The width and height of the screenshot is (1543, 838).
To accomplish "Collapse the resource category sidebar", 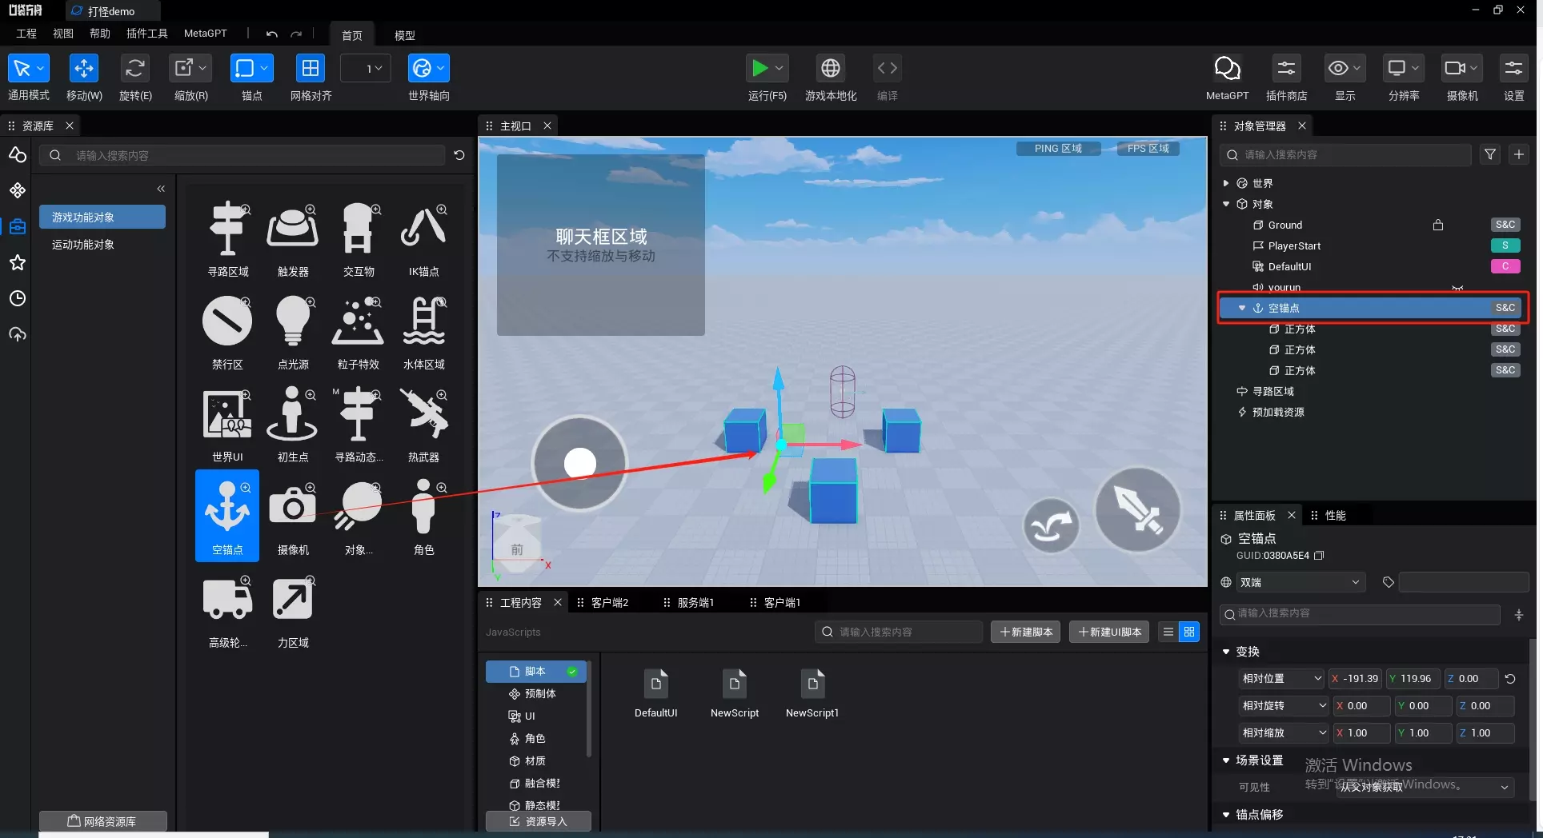I will [x=161, y=189].
